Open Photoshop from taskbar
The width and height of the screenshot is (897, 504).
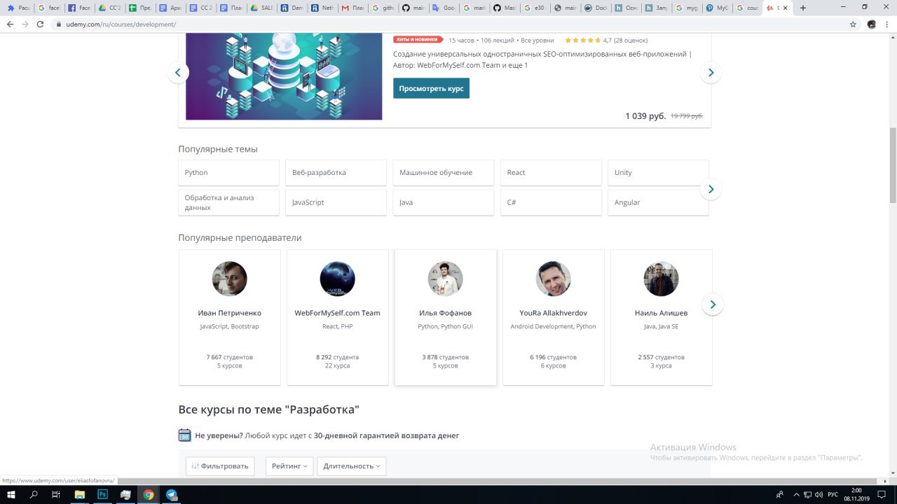click(x=102, y=495)
